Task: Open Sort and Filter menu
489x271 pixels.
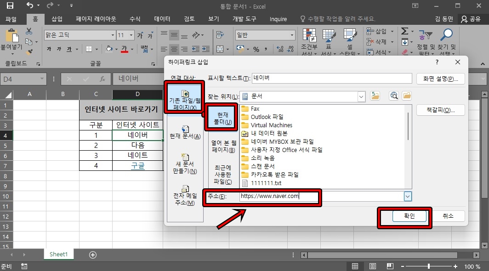Action: [x=426, y=42]
